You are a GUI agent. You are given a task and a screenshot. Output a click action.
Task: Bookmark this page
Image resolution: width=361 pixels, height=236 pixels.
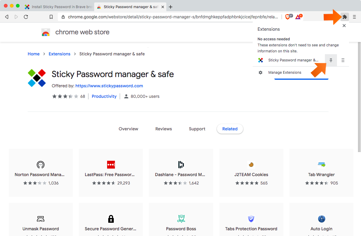coord(51,17)
